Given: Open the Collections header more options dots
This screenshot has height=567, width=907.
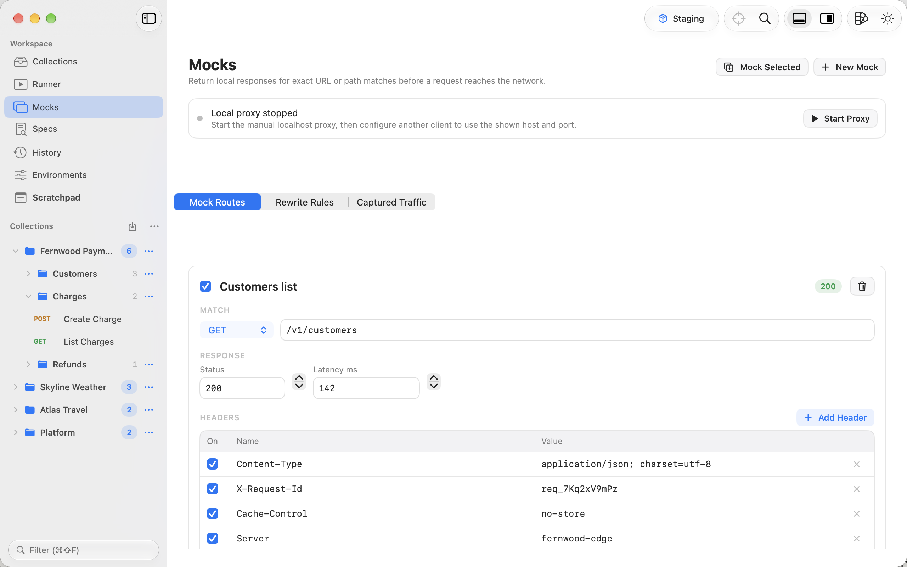Looking at the screenshot, I should click(154, 226).
